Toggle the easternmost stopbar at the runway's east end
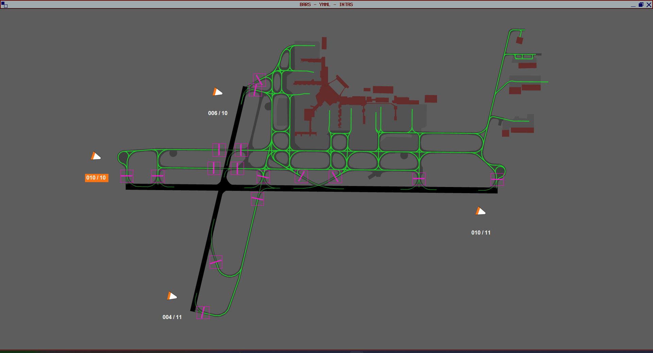This screenshot has width=653, height=353. click(498, 179)
